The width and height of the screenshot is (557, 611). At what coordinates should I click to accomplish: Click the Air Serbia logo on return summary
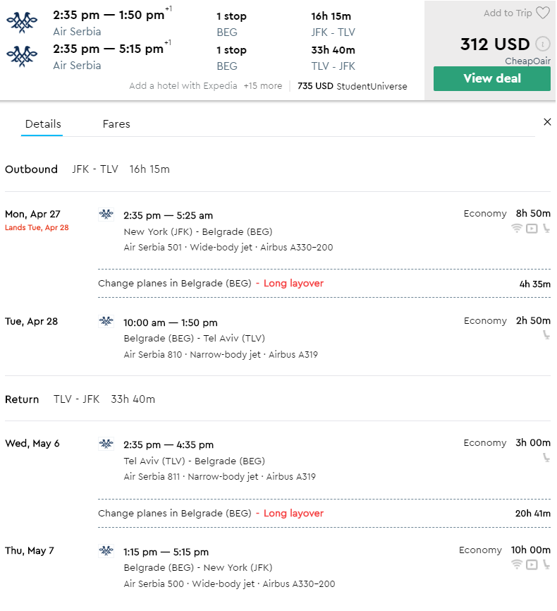click(22, 56)
